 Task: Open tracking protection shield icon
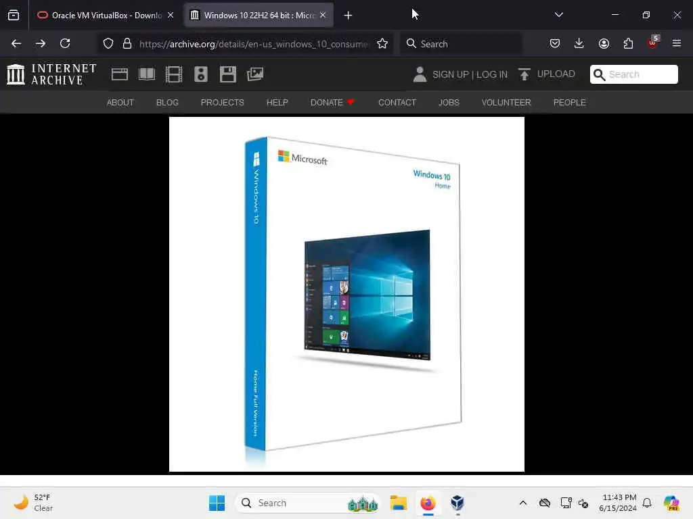[108, 43]
